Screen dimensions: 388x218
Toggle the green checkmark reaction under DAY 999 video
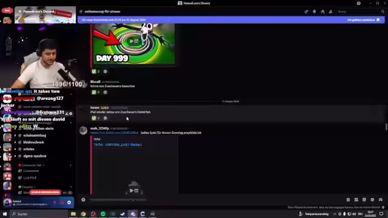coord(96,71)
